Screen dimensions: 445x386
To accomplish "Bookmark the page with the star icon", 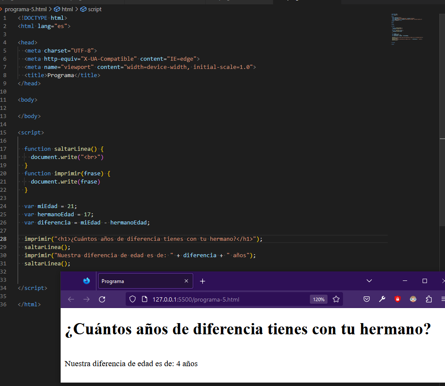I will click(336, 299).
